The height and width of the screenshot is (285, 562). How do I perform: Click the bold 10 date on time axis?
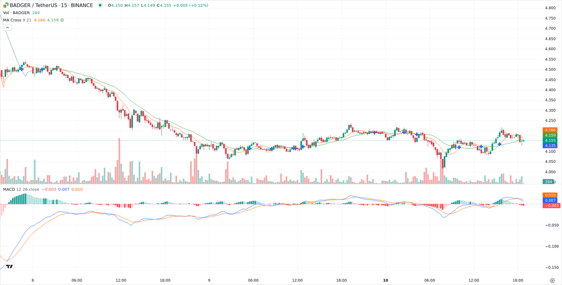point(385,280)
